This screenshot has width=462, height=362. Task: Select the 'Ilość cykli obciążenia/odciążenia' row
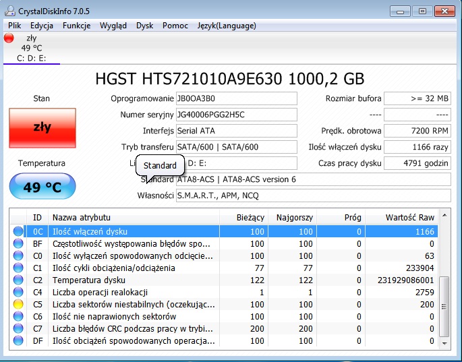pos(224,268)
